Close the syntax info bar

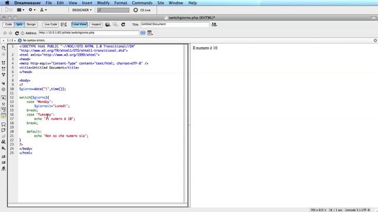pyautogui.click(x=376, y=41)
